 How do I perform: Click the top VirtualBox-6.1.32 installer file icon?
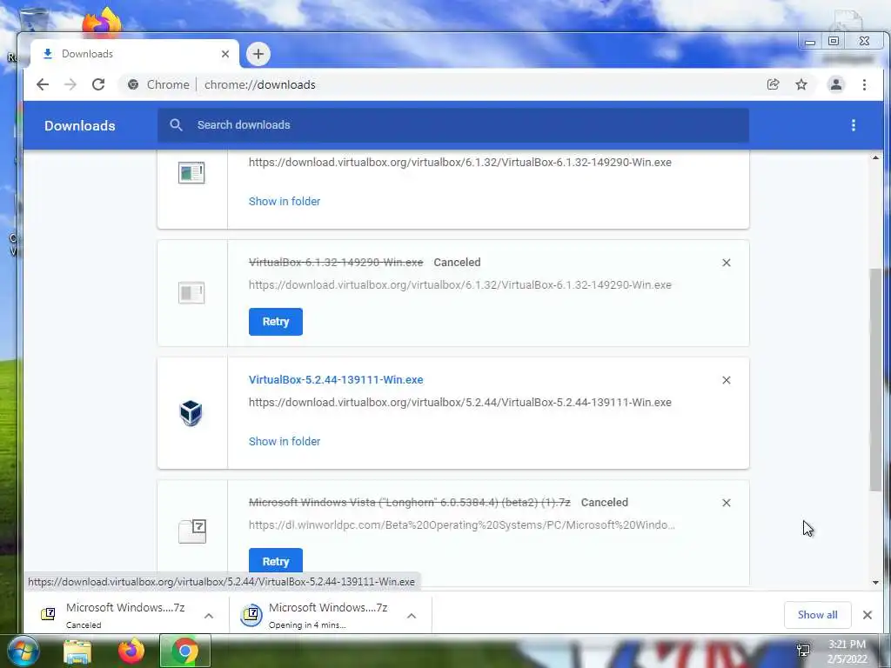(191, 173)
